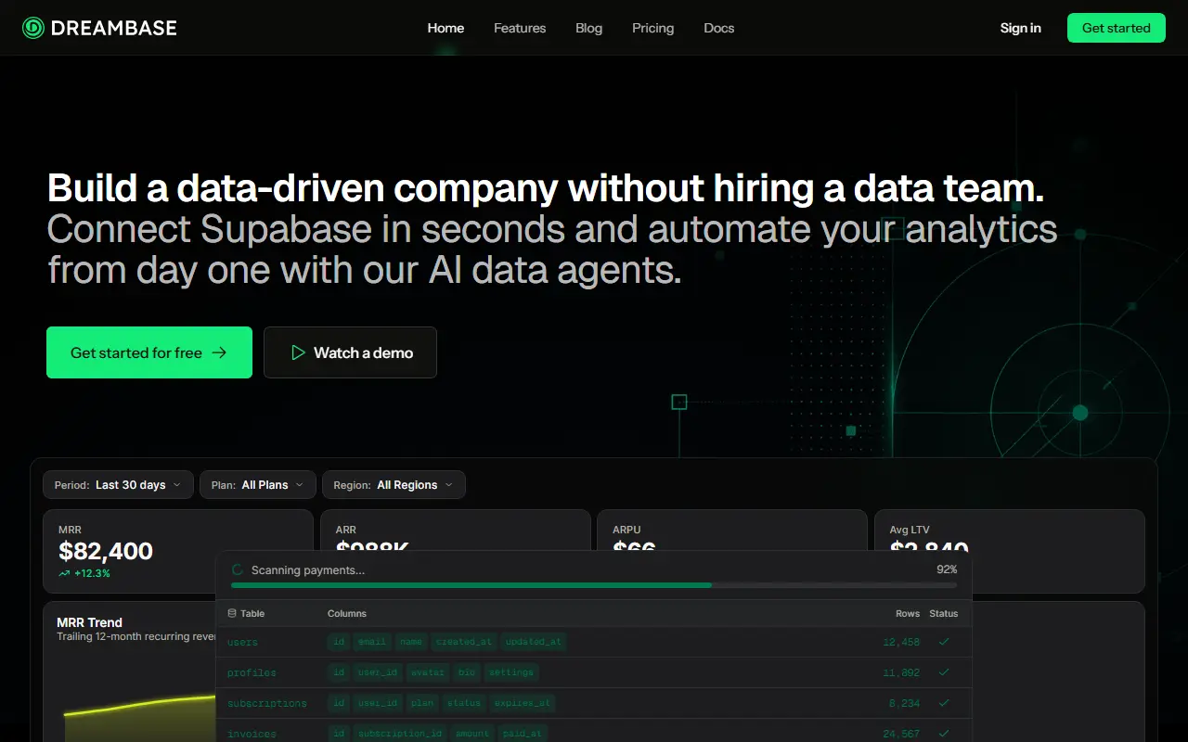Open the Blog nav item
This screenshot has height=742, width=1188.
coord(588,28)
